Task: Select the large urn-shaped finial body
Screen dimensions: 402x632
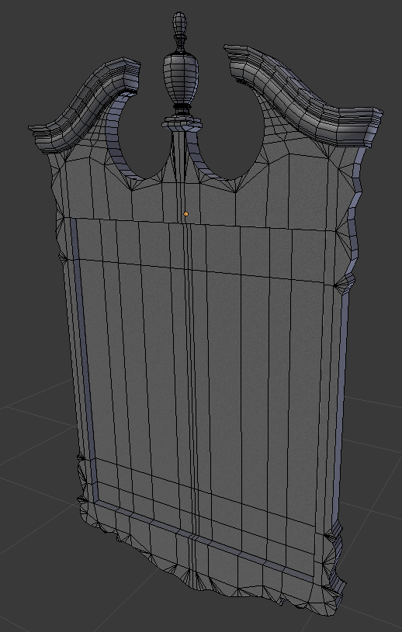Action: [x=181, y=79]
